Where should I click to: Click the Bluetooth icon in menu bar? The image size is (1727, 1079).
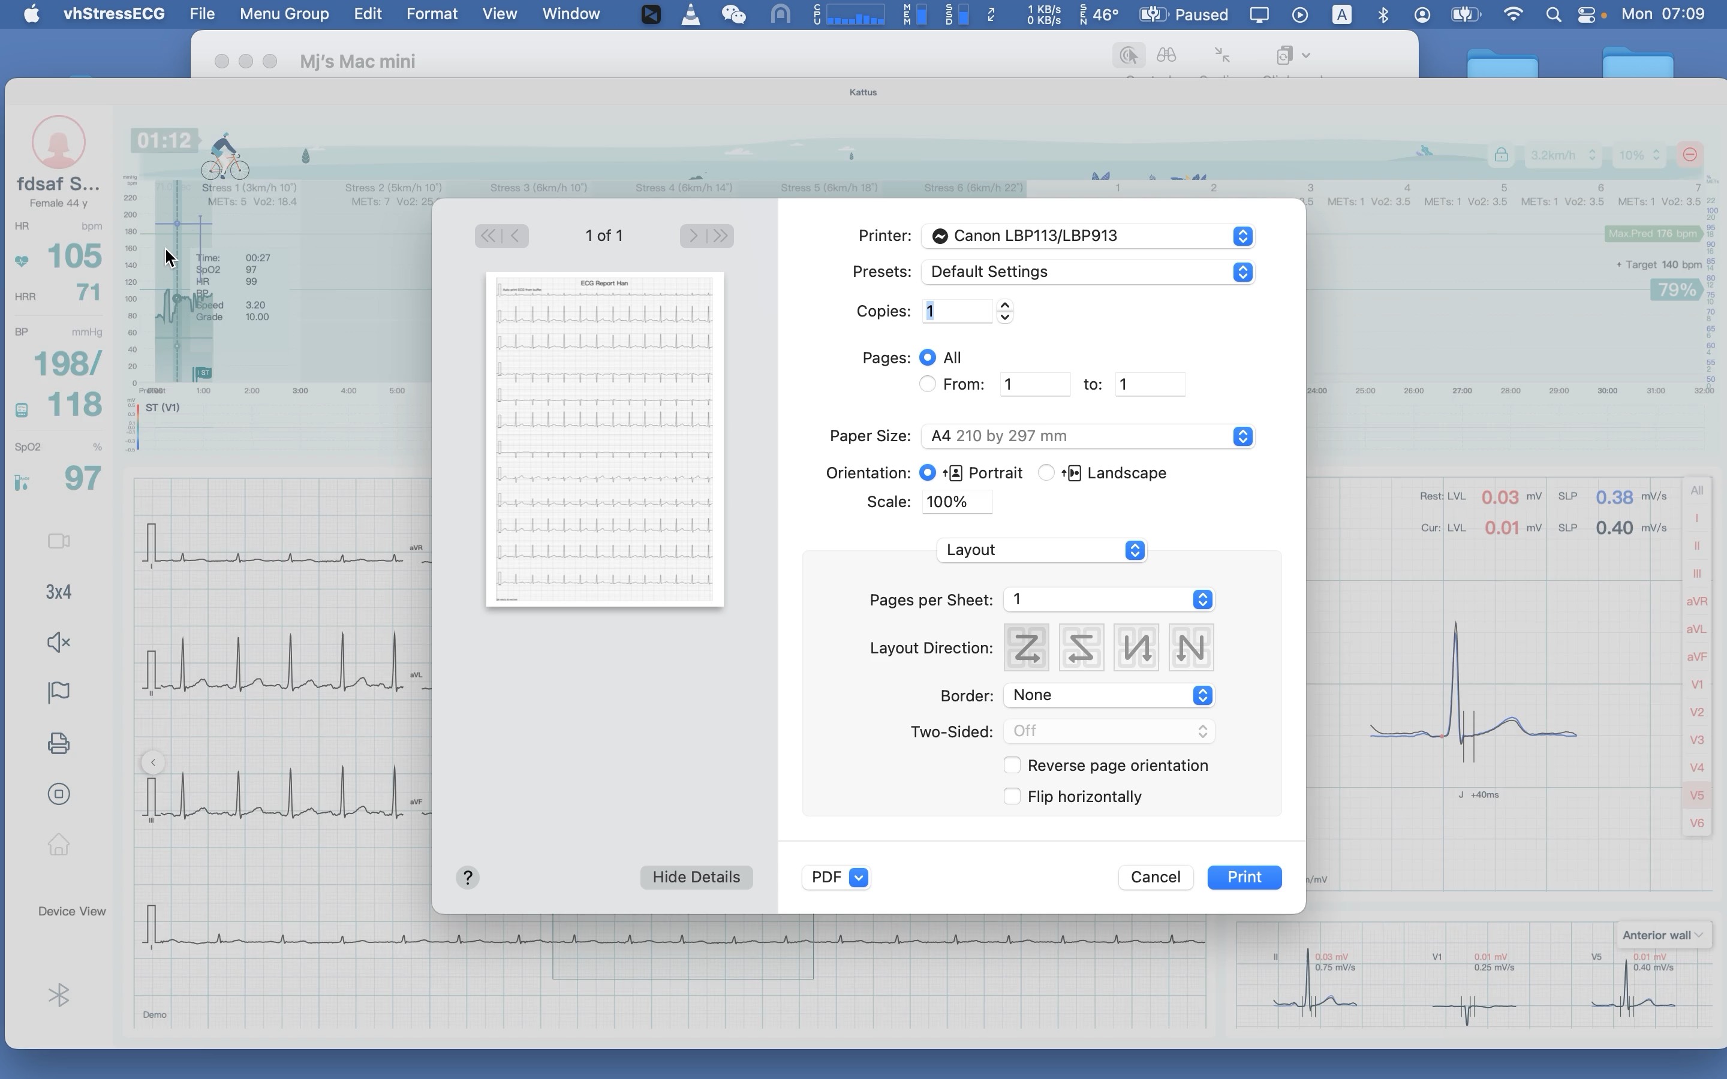tap(1383, 14)
